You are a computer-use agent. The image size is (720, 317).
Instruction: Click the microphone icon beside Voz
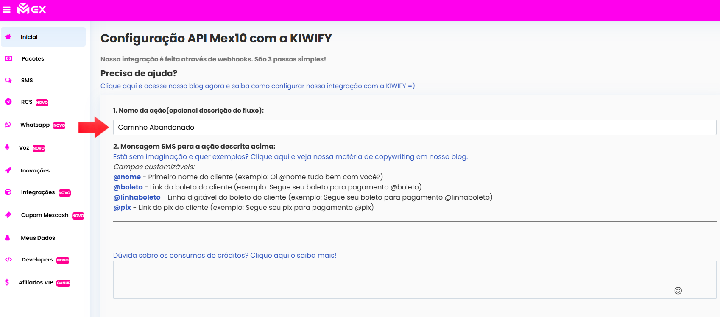[x=7, y=147]
